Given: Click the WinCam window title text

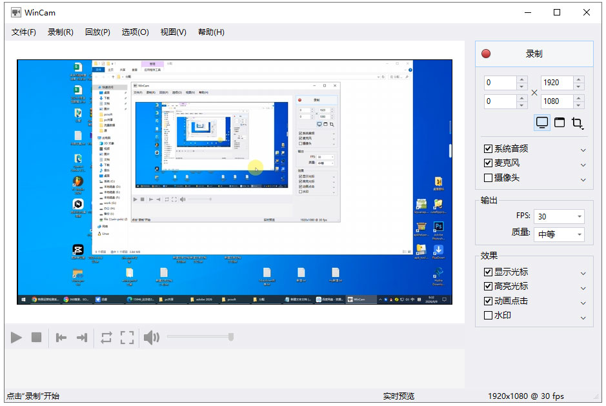Looking at the screenshot, I should coord(40,13).
